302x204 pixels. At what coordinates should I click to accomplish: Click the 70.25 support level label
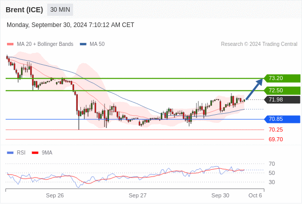point(275,130)
